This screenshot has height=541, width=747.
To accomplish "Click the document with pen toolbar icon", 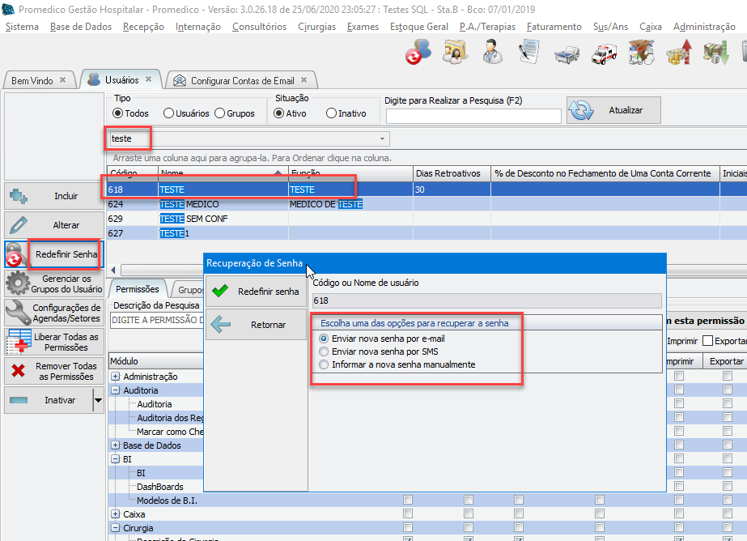I will click(x=529, y=53).
